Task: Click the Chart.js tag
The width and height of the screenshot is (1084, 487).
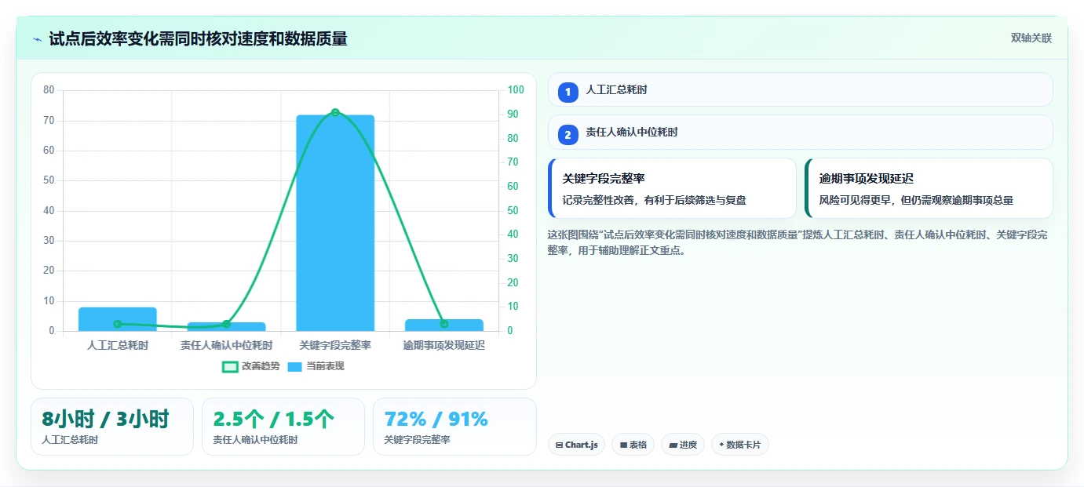Action: tap(576, 445)
